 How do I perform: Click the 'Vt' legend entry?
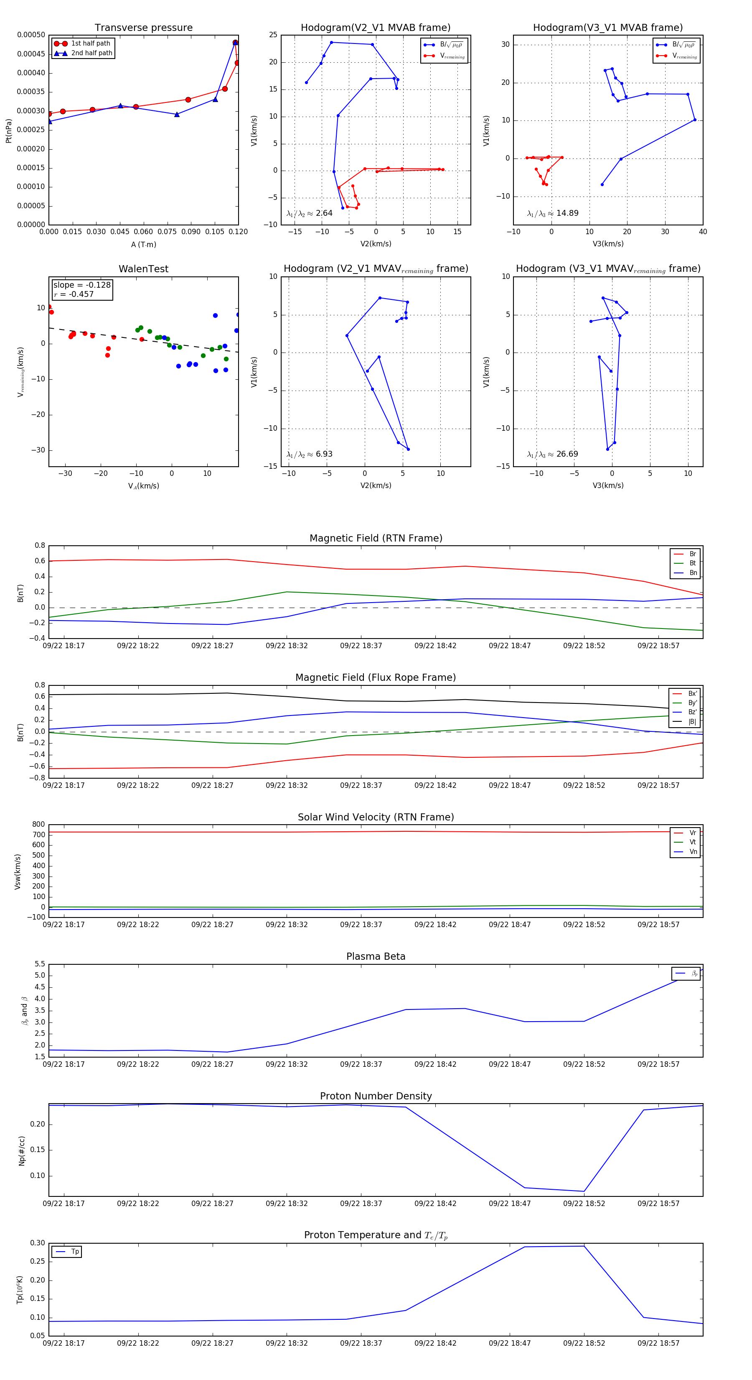[686, 842]
